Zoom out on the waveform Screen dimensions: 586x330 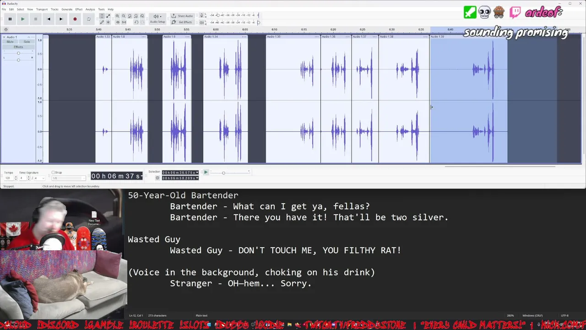click(124, 16)
